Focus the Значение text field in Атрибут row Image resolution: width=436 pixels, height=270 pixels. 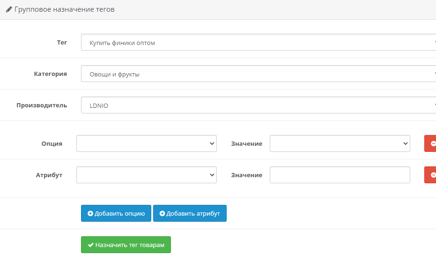click(340, 175)
